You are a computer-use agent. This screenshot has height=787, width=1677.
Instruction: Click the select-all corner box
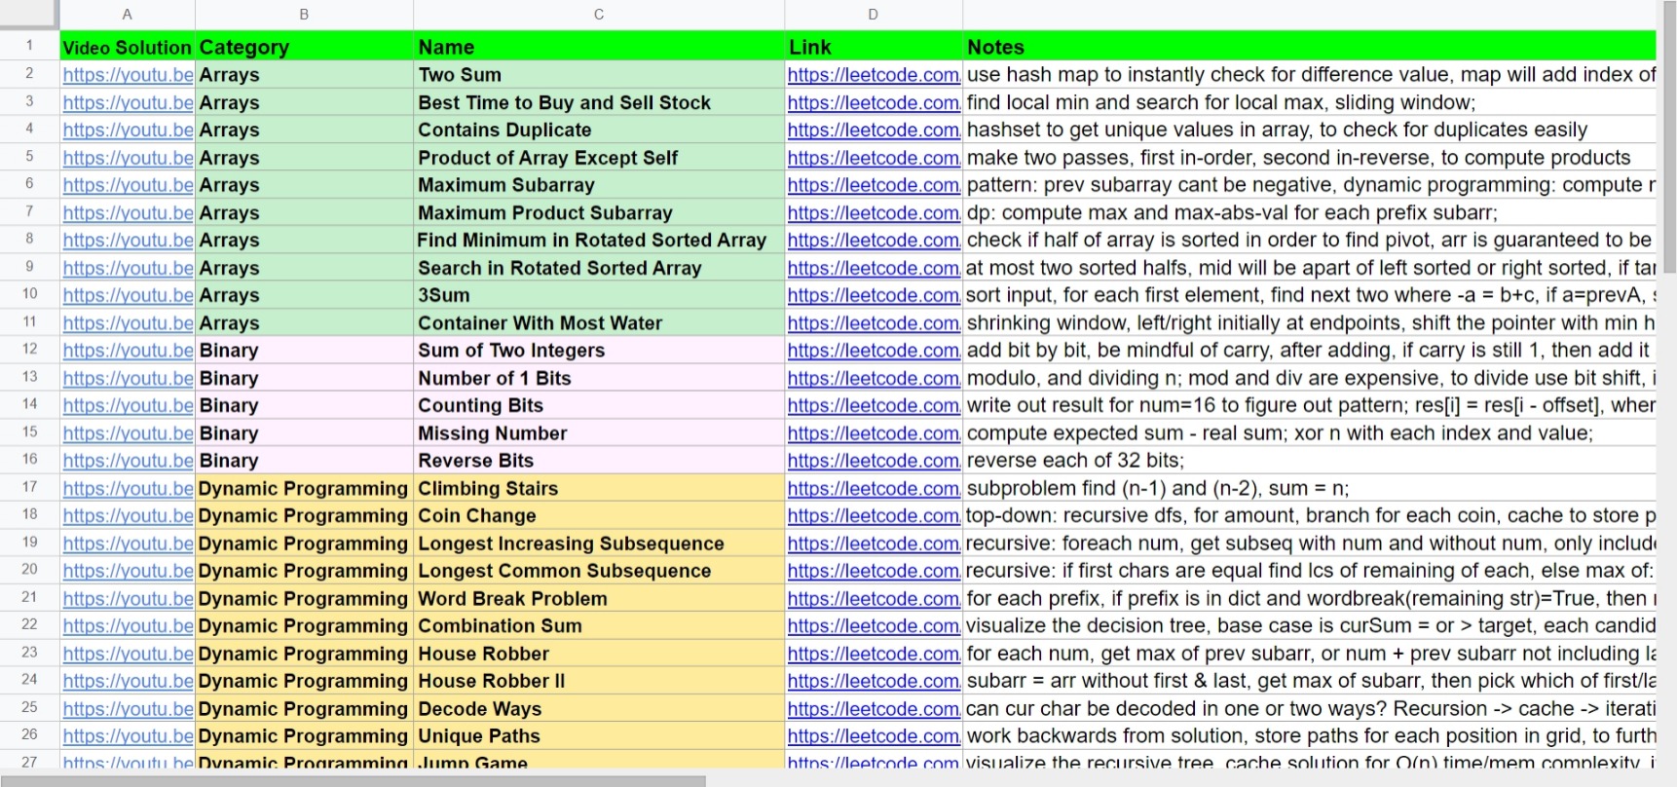click(29, 15)
